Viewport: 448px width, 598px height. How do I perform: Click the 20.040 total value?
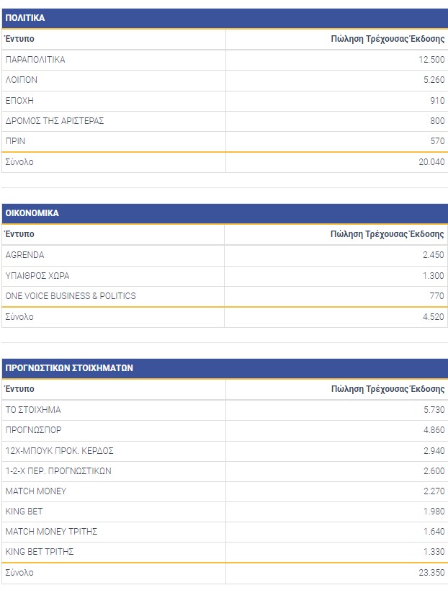tap(431, 162)
